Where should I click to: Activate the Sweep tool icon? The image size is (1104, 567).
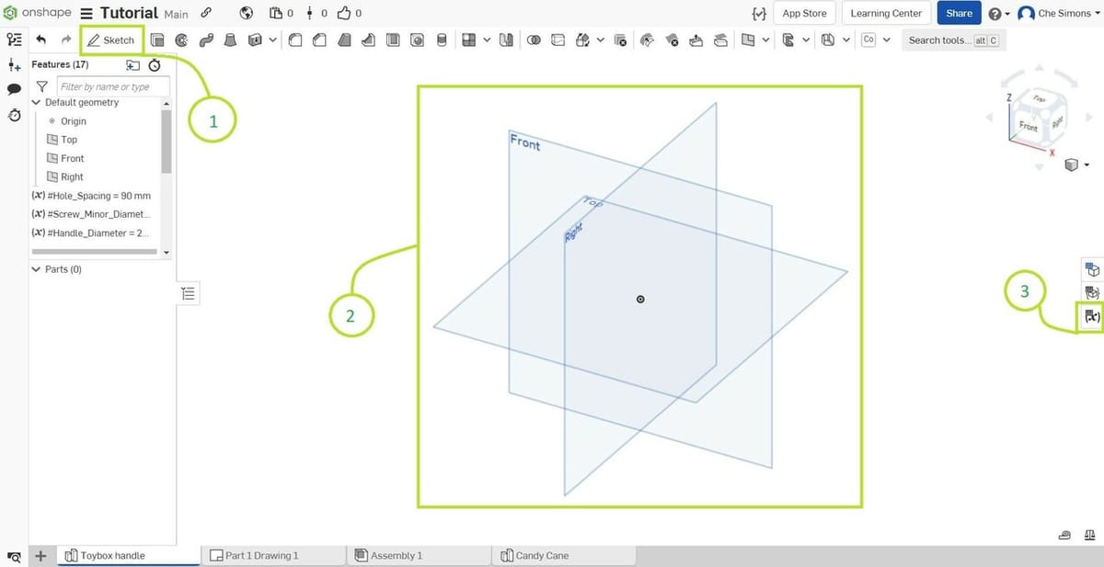[x=206, y=40]
